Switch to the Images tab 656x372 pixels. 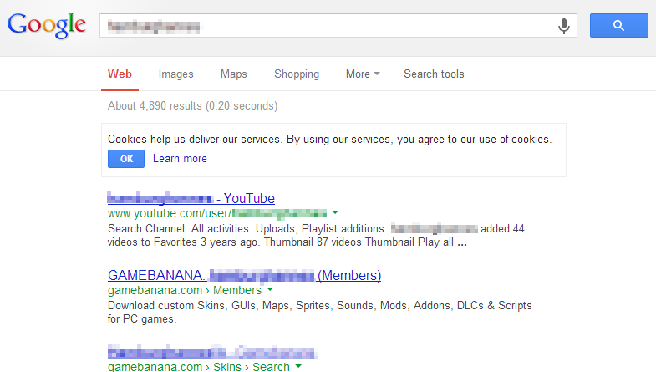175,74
